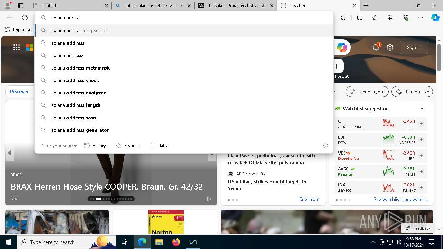Open Copilot sidebar icon
The width and height of the screenshot is (443, 249).
435,18
